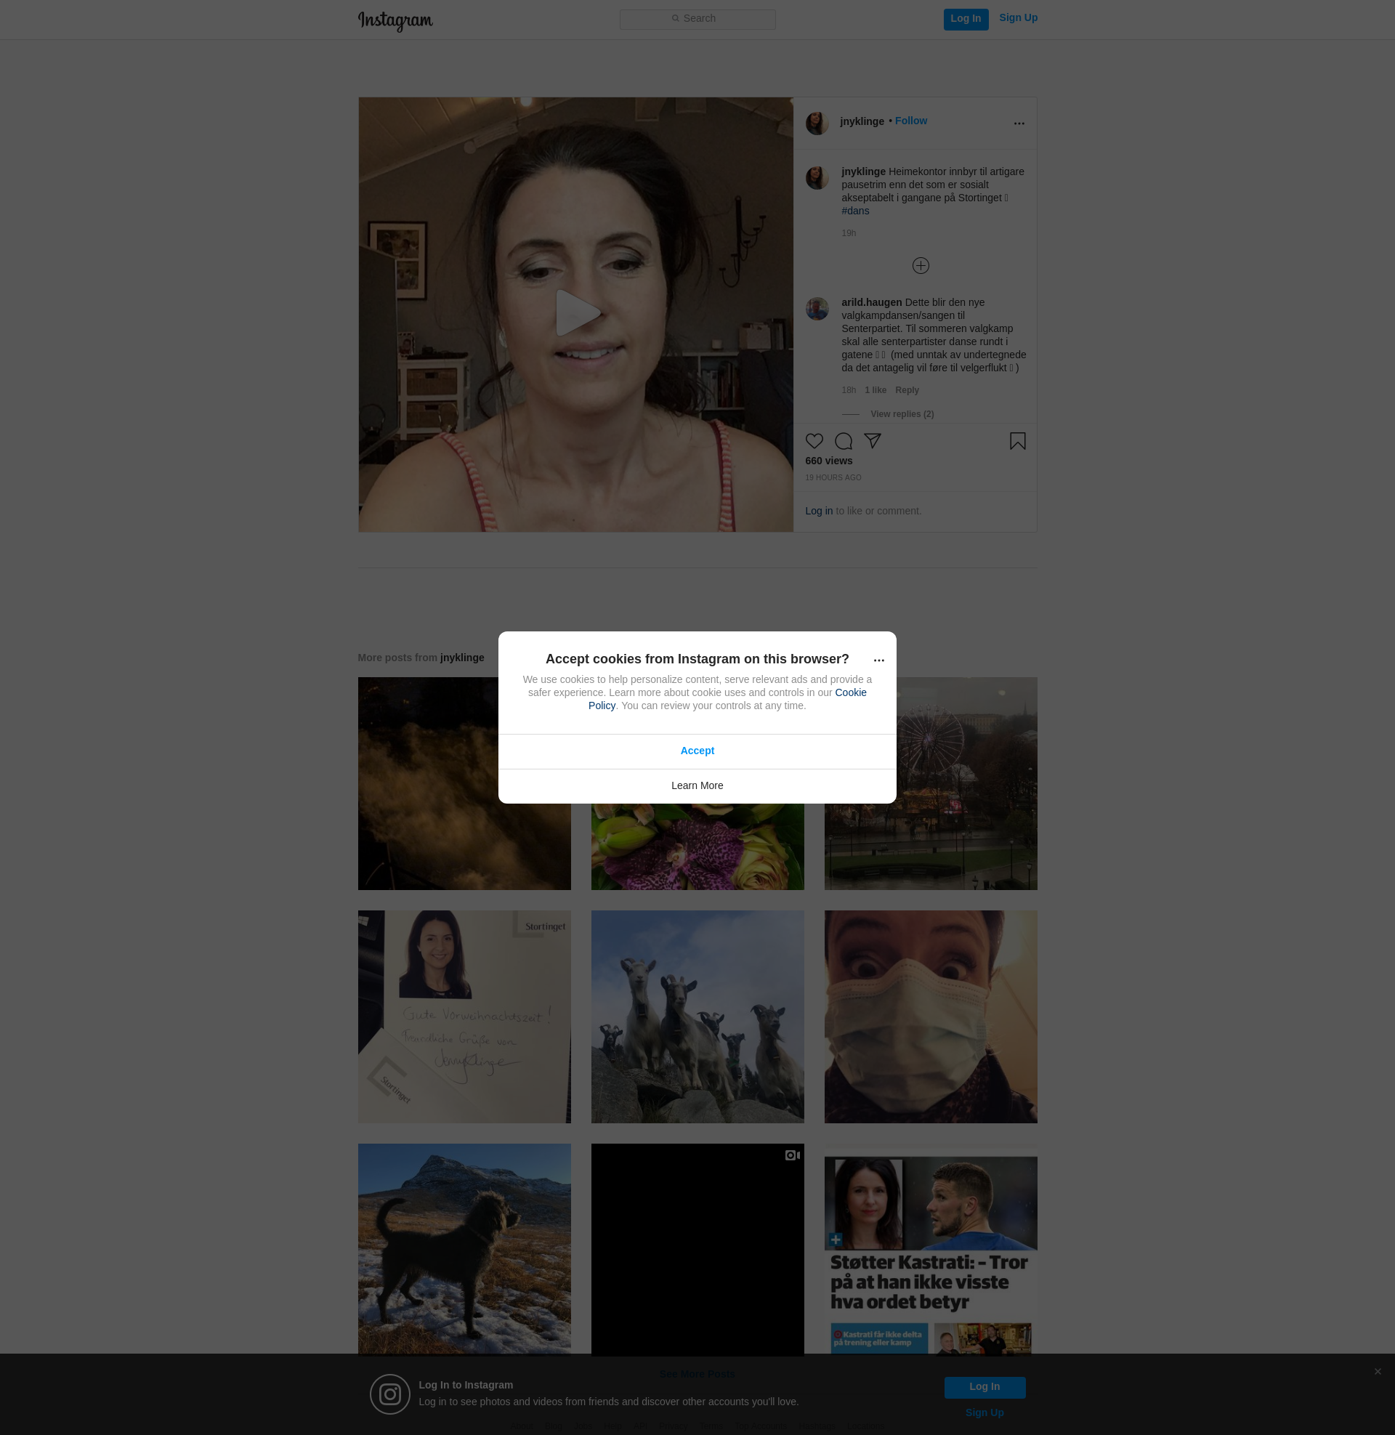The image size is (1395, 1435).
Task: Click the #dans hashtag
Action: tap(855, 211)
